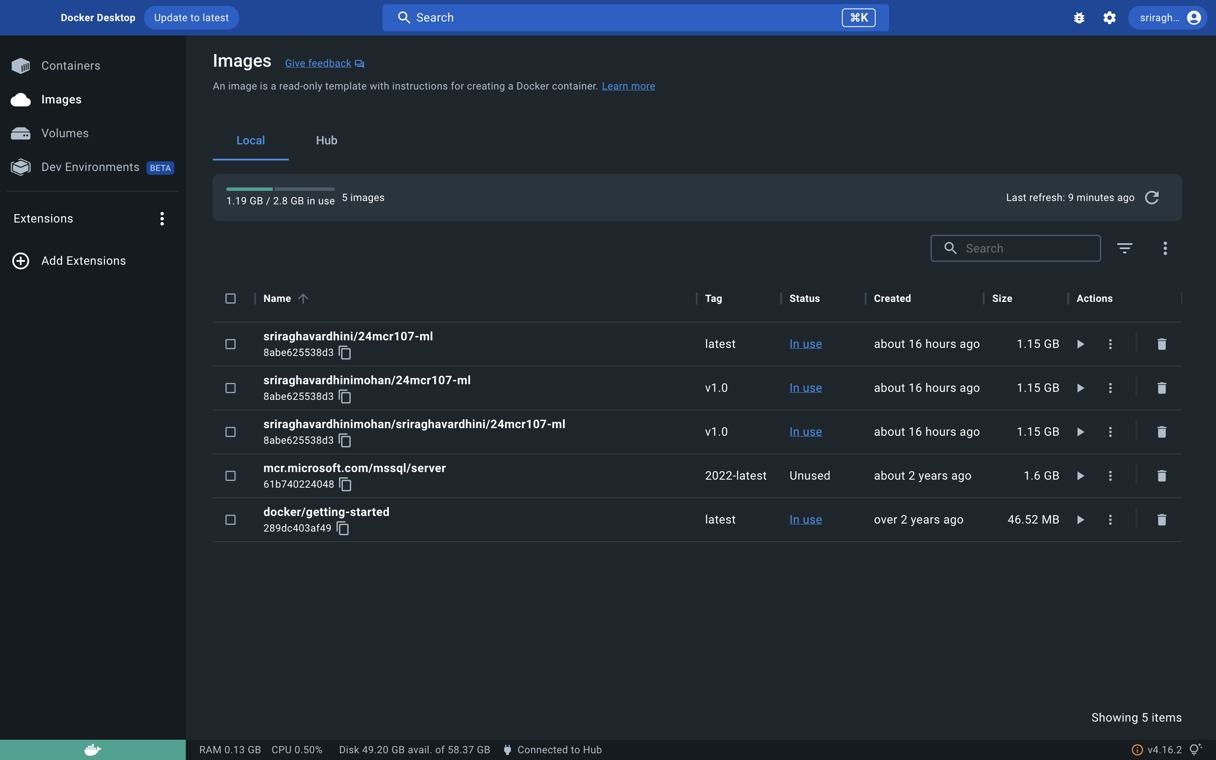Copy image ID of sriraghavardhinimohan/24mcr107-ml

tap(345, 396)
